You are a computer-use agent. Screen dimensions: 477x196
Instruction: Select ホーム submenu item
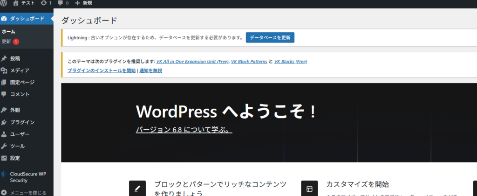click(x=8, y=32)
